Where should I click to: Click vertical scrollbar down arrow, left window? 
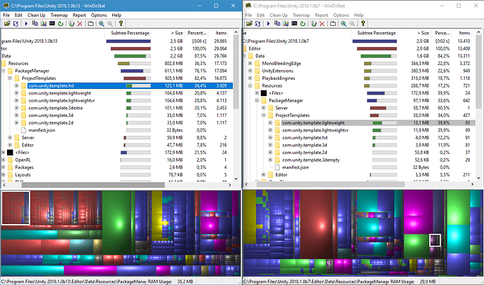(x=236, y=179)
